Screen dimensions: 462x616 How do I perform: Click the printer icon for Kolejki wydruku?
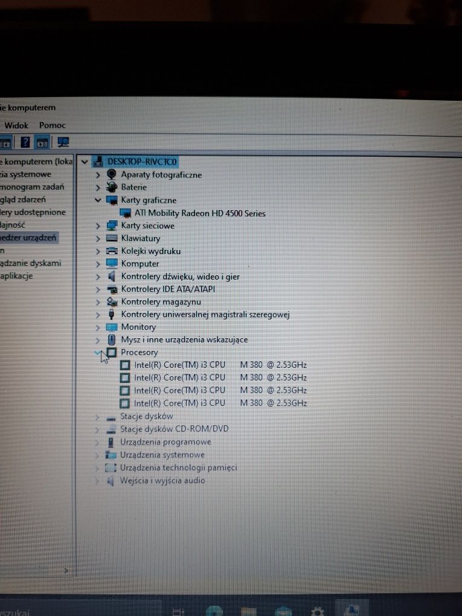(x=112, y=251)
